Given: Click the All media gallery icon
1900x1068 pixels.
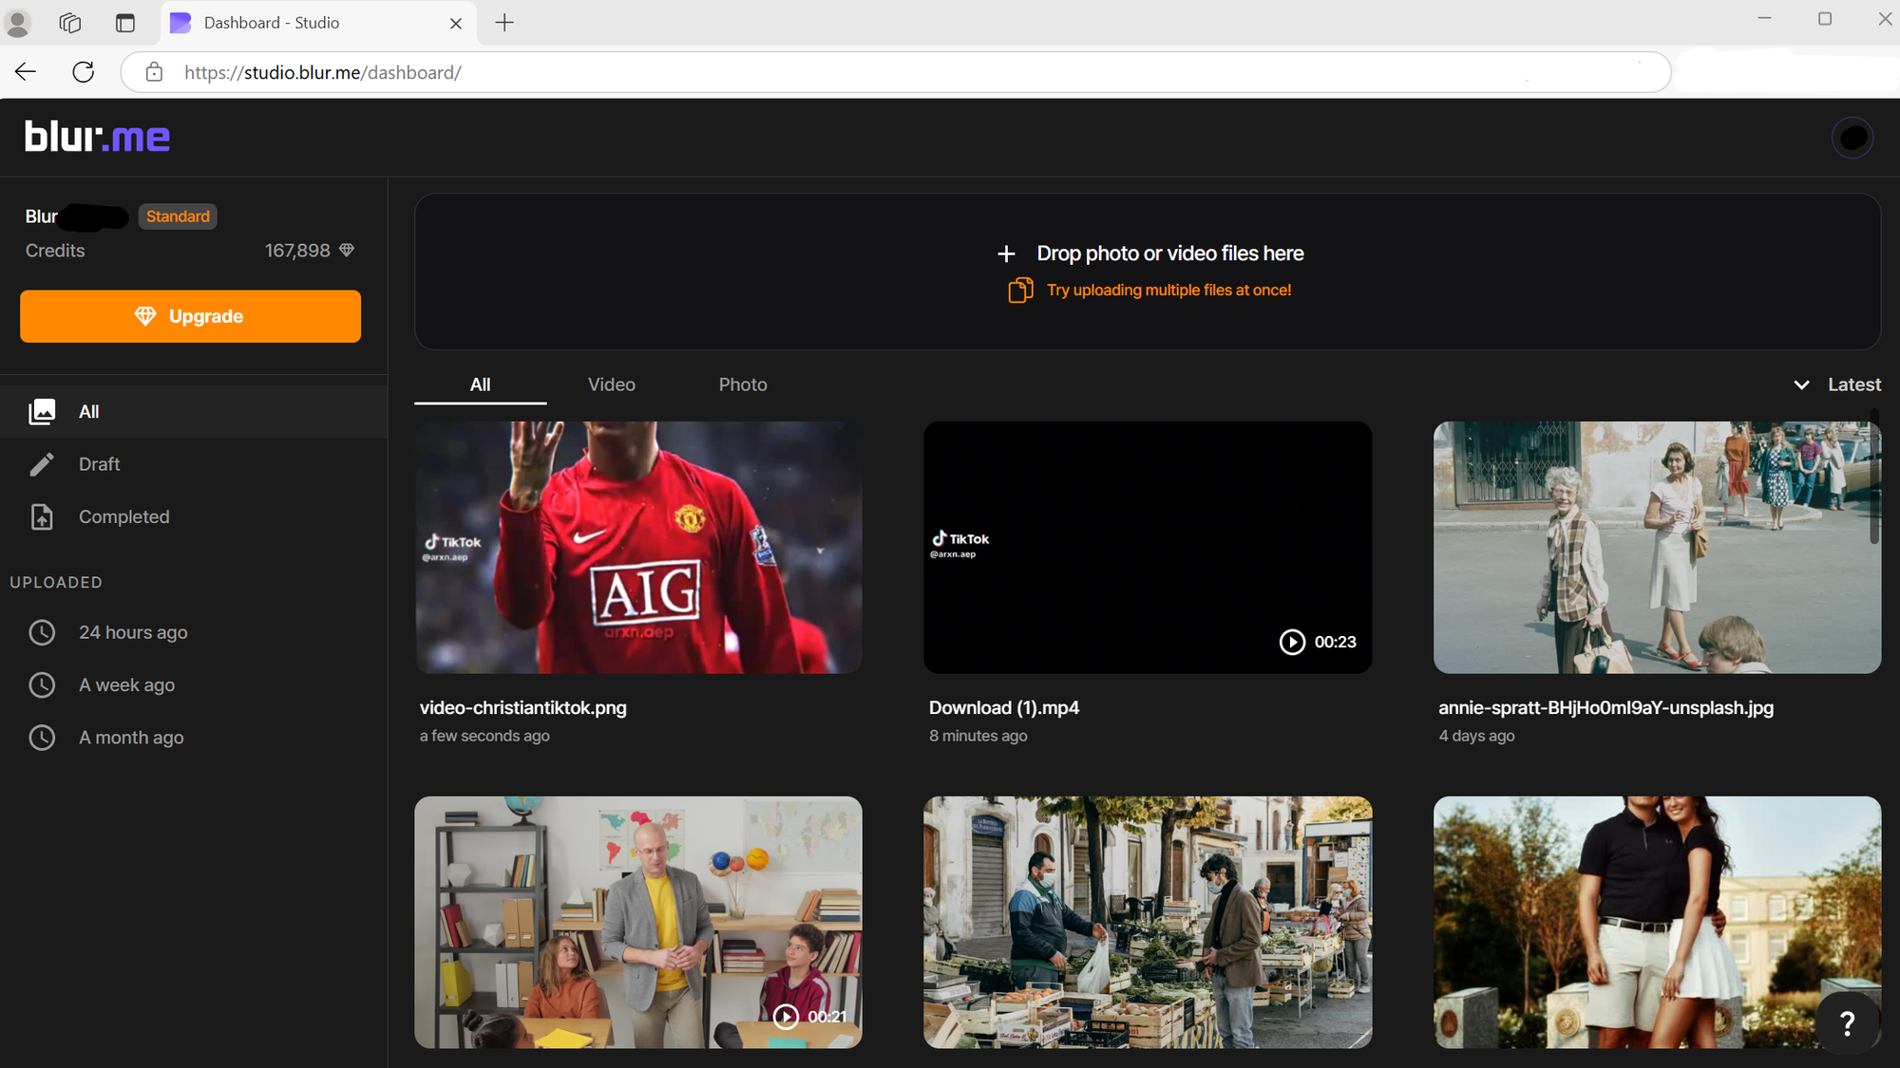Looking at the screenshot, I should tap(43, 411).
